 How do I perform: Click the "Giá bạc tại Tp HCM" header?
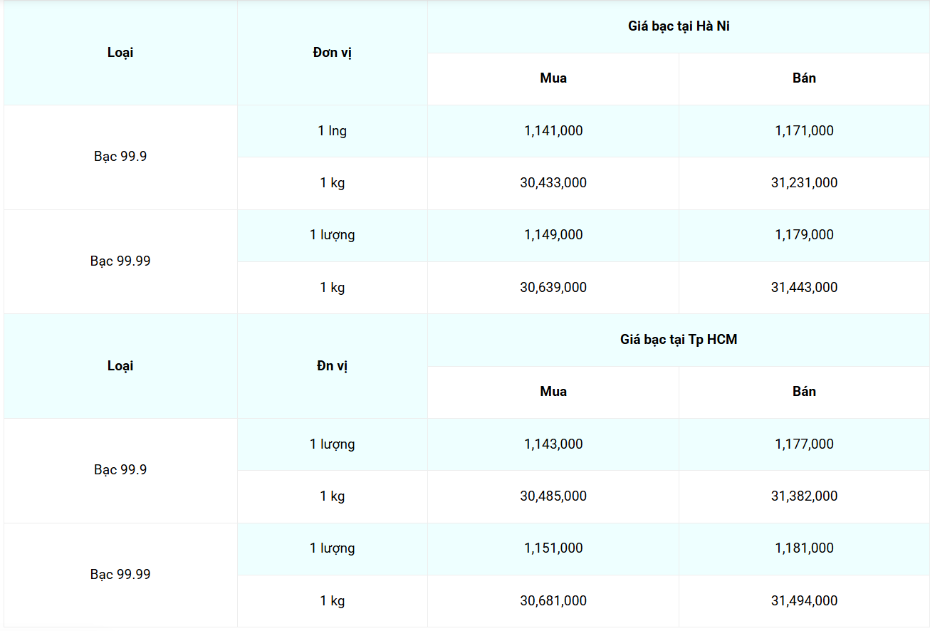point(679,340)
